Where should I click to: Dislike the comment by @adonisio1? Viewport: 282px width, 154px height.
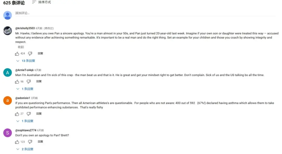click(x=29, y=114)
